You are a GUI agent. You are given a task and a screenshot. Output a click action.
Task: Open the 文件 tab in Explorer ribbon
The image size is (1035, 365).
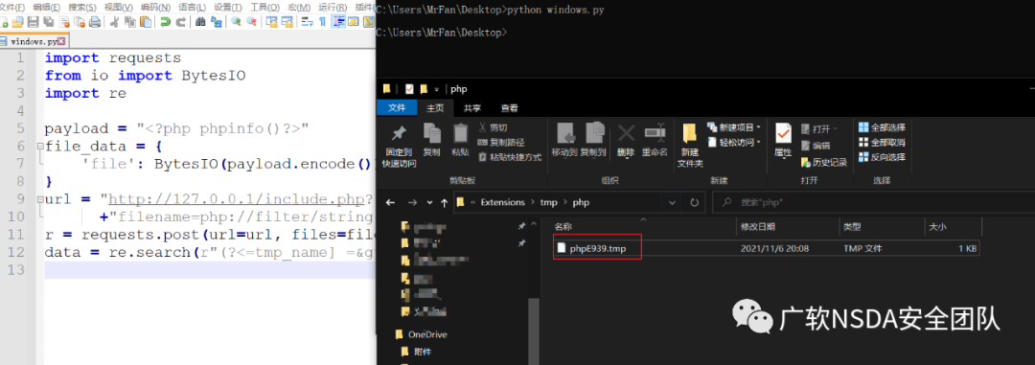click(x=397, y=107)
